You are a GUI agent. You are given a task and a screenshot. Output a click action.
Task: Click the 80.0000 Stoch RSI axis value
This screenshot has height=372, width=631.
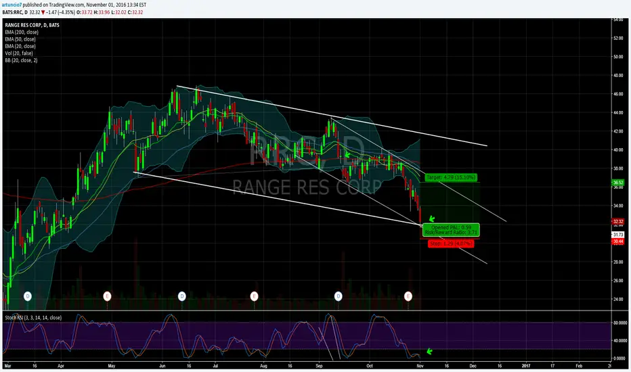click(x=620, y=323)
